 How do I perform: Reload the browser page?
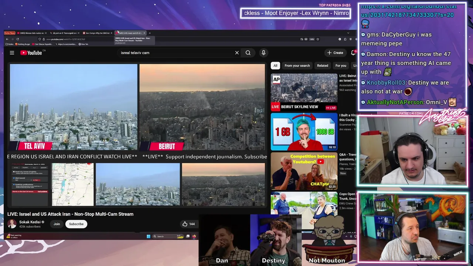17,39
